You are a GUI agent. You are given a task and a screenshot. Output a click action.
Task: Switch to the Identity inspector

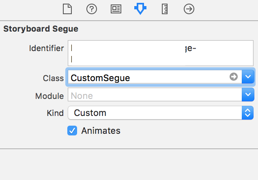116,9
